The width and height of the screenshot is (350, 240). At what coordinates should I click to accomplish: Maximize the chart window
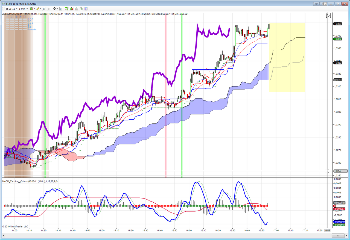click(338, 4)
